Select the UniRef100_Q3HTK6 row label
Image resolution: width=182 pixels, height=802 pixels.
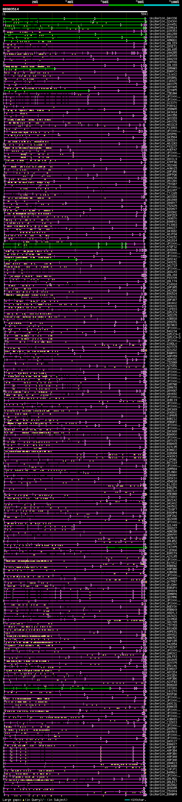163,62
